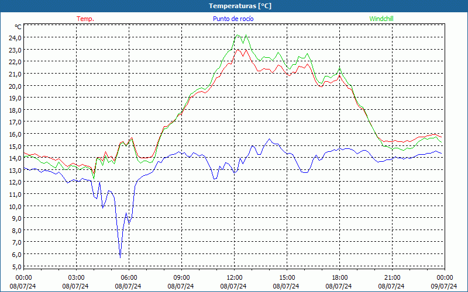
Task: Select the 18,0 y-axis value
Action: click(x=15, y=110)
